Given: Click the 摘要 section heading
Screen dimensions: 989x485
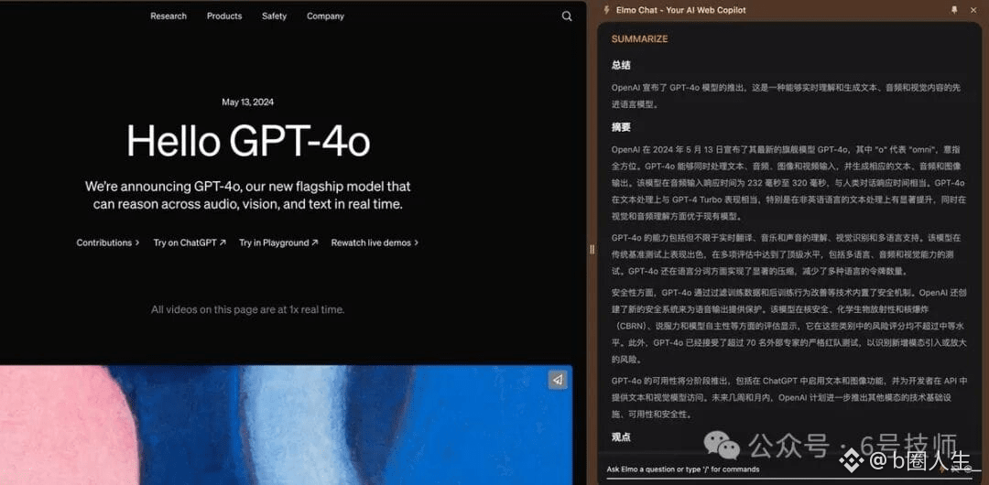Looking at the screenshot, I should point(621,127).
